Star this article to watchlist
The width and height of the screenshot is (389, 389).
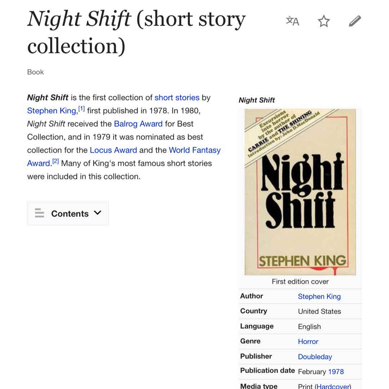(x=324, y=21)
